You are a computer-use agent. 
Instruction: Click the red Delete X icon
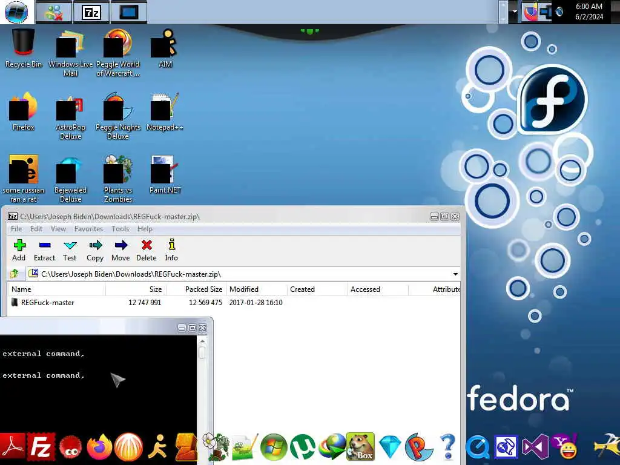147,246
